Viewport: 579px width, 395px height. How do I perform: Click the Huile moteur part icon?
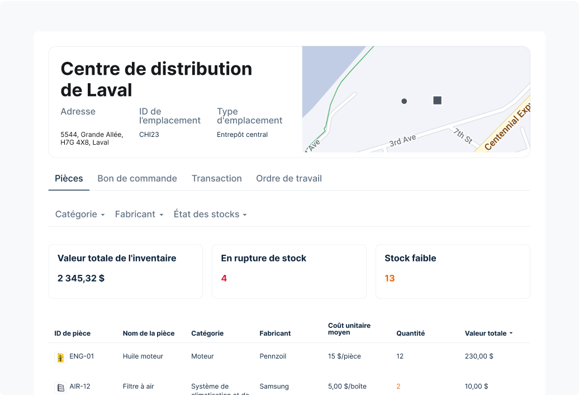pyautogui.click(x=60, y=356)
